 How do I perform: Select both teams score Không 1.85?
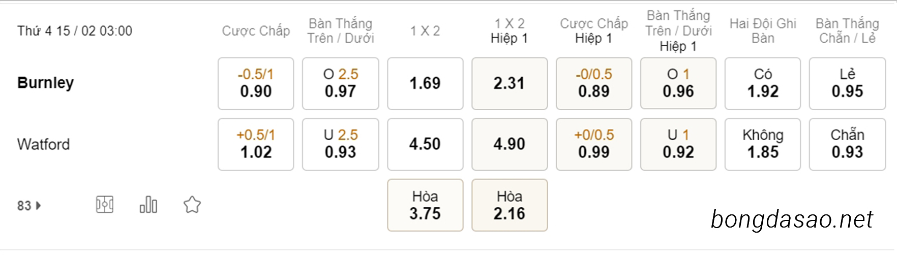tap(763, 144)
